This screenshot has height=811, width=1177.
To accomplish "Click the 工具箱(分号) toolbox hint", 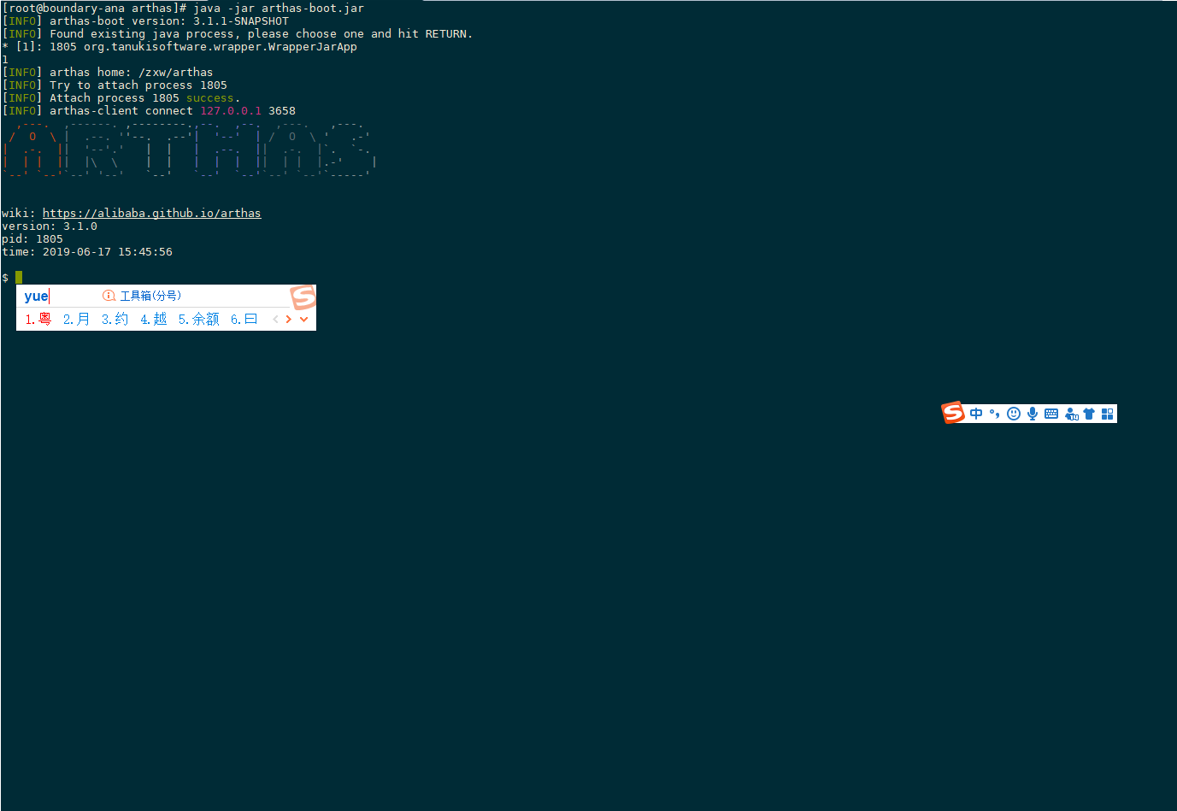I will pos(142,296).
